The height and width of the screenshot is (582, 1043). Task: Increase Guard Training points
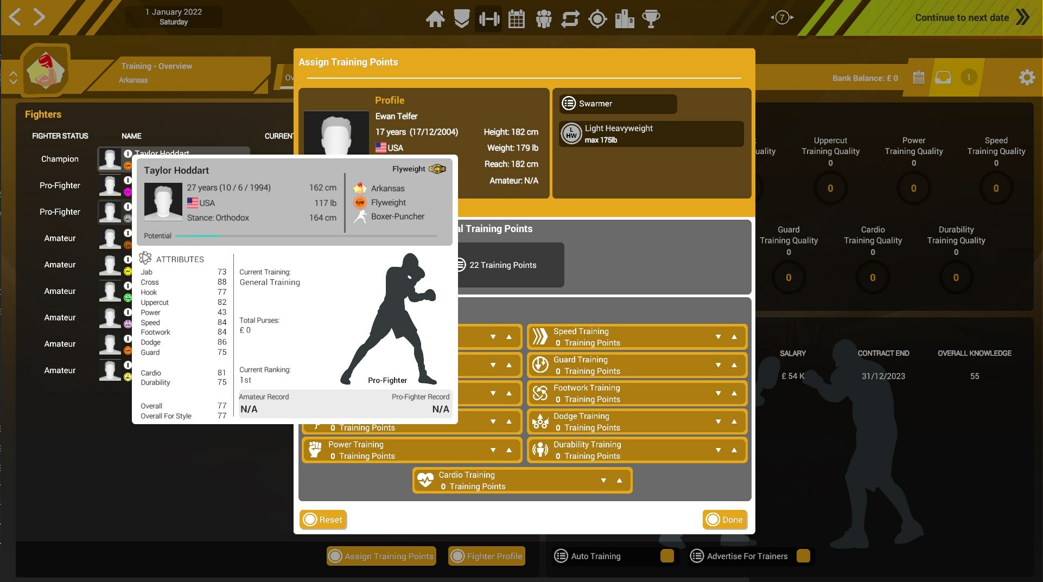click(734, 365)
